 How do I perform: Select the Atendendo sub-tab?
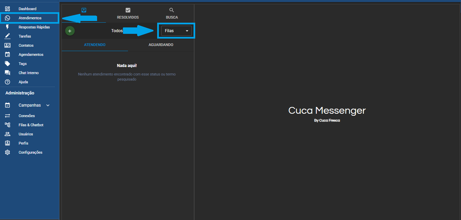pos(95,45)
